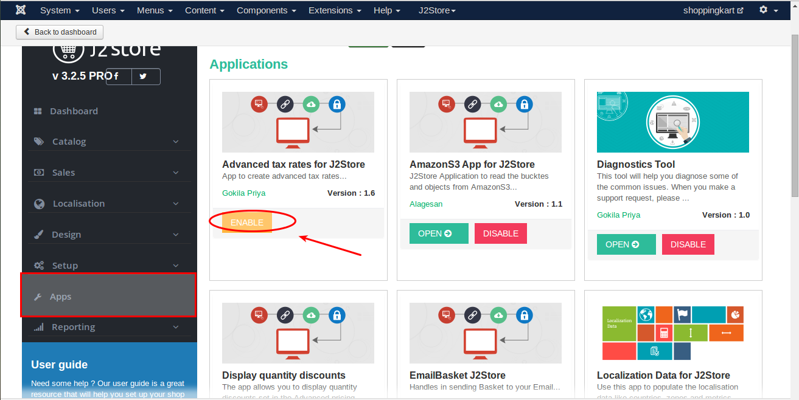Screen dimensions: 799x400
Task: Disable the Diagnostics Tool app
Action: coord(688,244)
